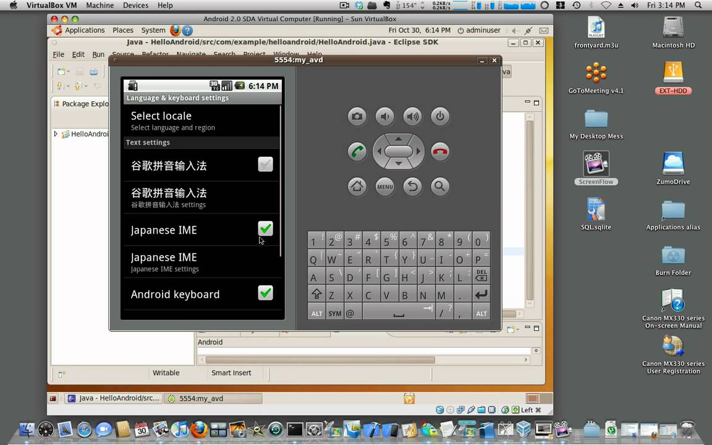Uncheck the Android keyboard checkbox

265,293
